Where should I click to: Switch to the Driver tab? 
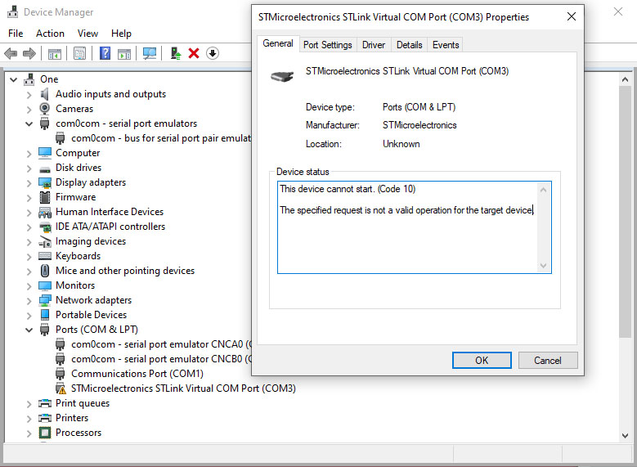pos(374,45)
